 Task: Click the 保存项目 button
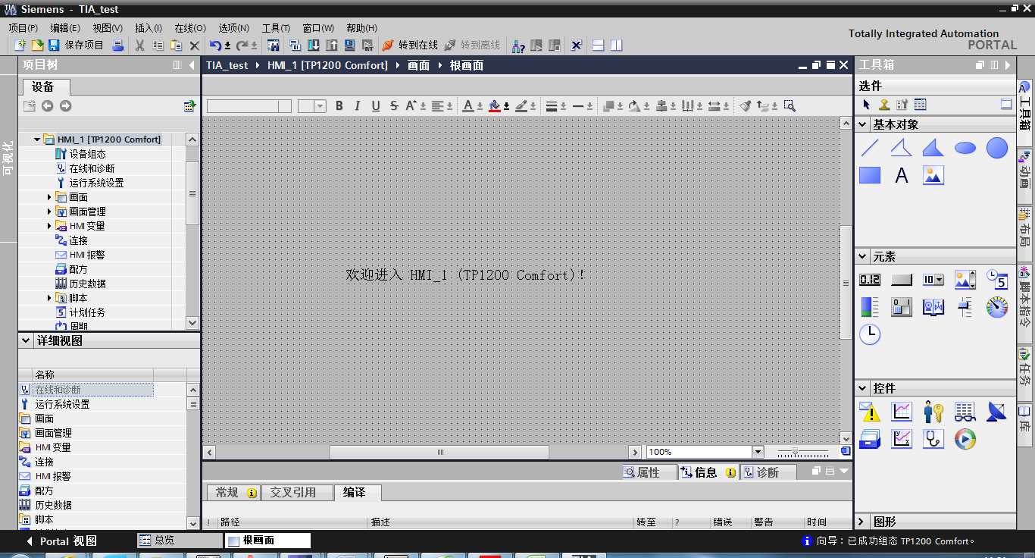tap(76, 45)
